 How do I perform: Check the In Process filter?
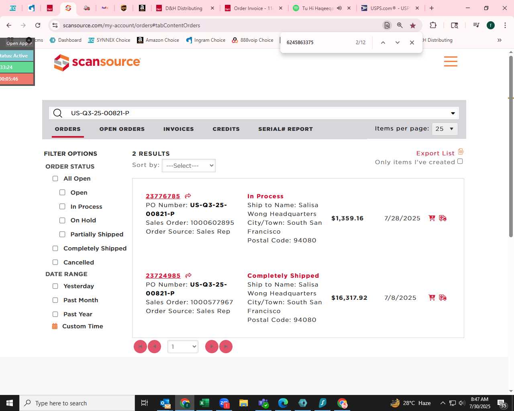[x=62, y=207]
